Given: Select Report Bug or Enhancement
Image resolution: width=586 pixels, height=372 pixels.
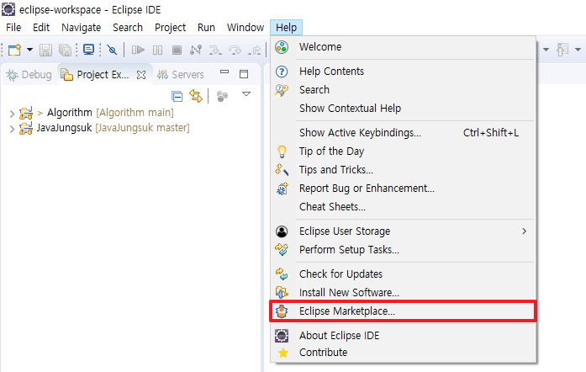Looking at the screenshot, I should 404,189.
